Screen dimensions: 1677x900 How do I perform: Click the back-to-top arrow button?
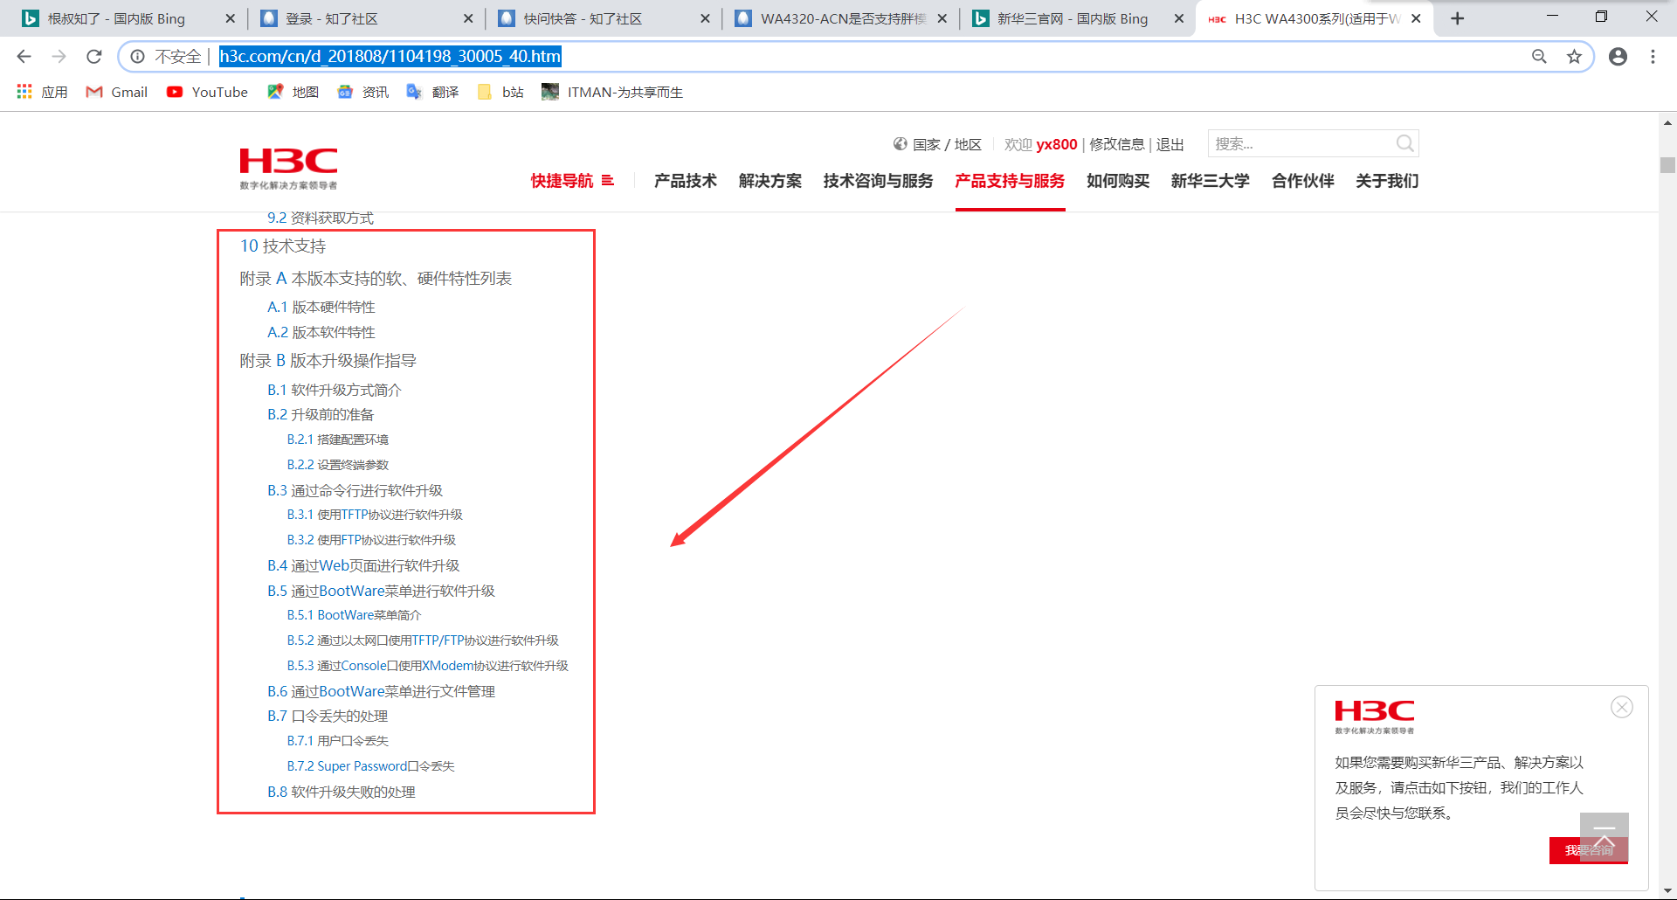point(1604,836)
